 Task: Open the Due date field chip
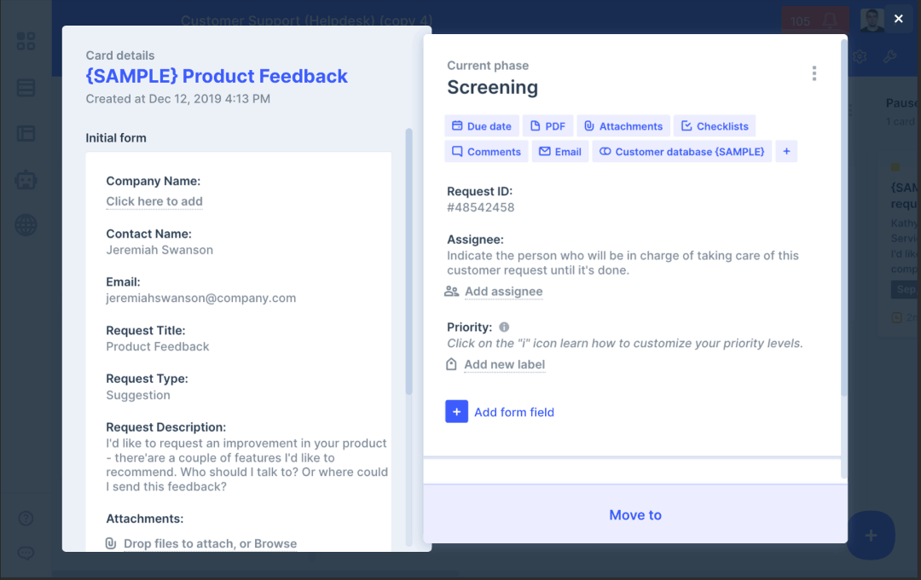[482, 126]
